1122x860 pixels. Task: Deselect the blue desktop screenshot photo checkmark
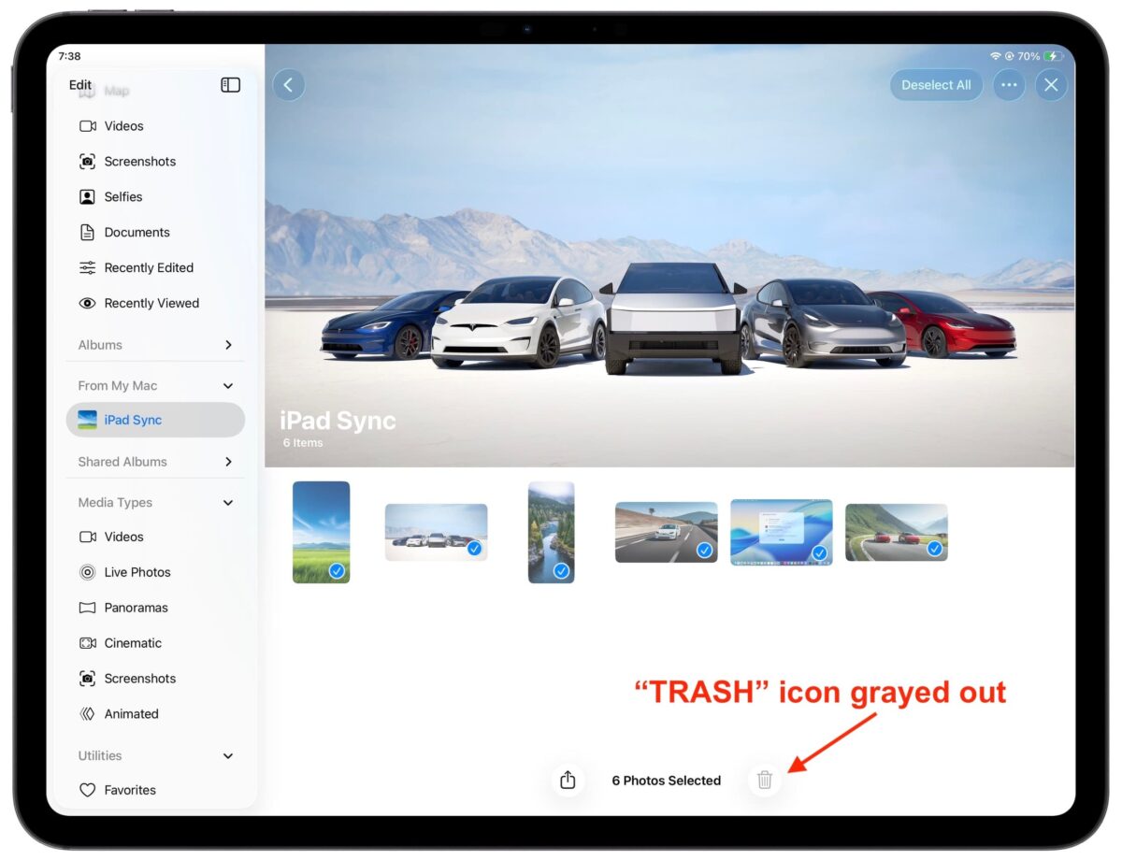[819, 553]
